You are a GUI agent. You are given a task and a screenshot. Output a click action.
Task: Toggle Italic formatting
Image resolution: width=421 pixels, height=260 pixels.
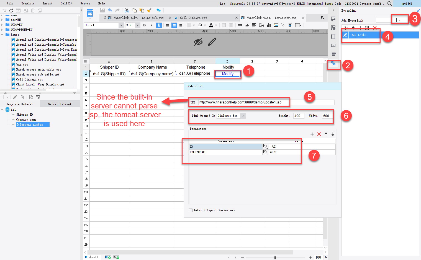[152, 25]
